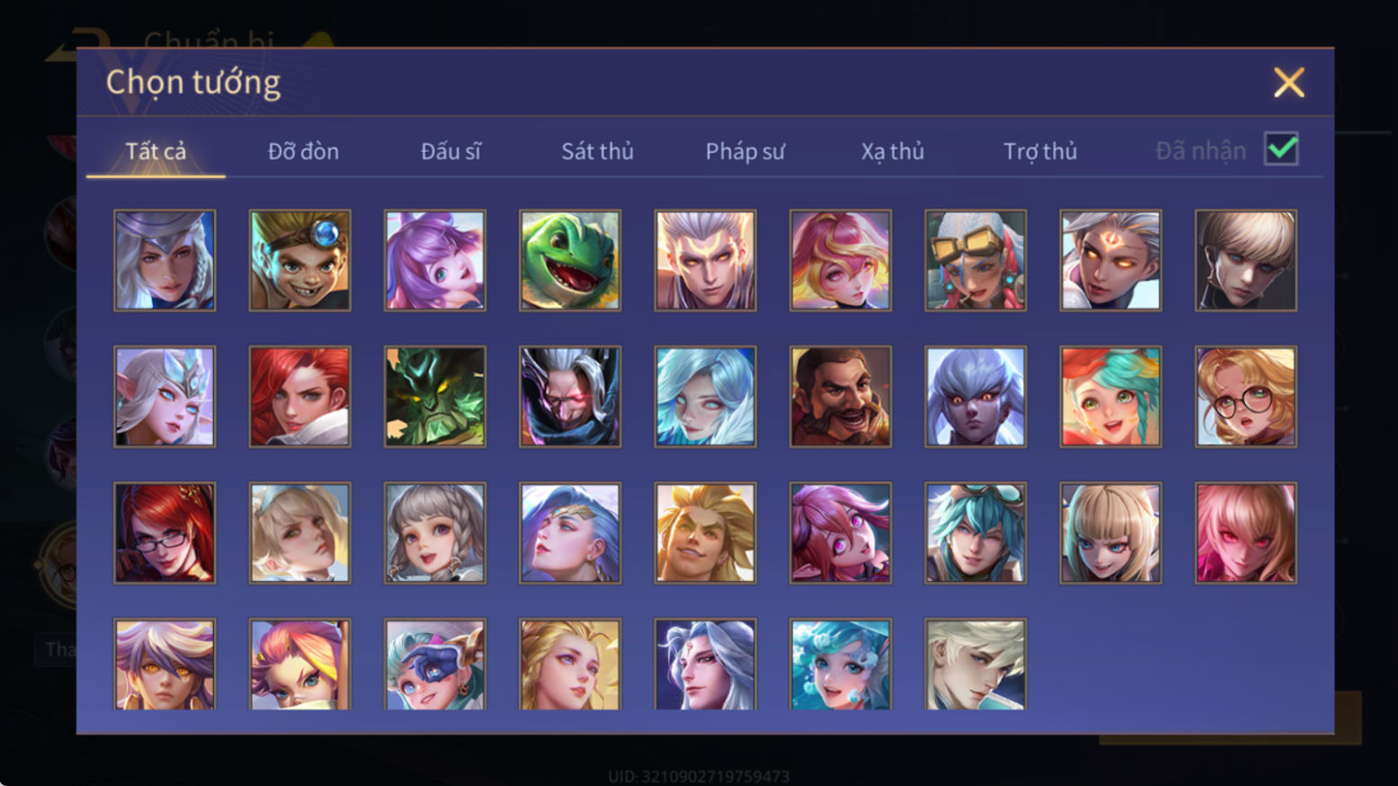Select the red-haired woman hero wearing glasses
Image resolution: width=1398 pixels, height=786 pixels.
point(165,533)
